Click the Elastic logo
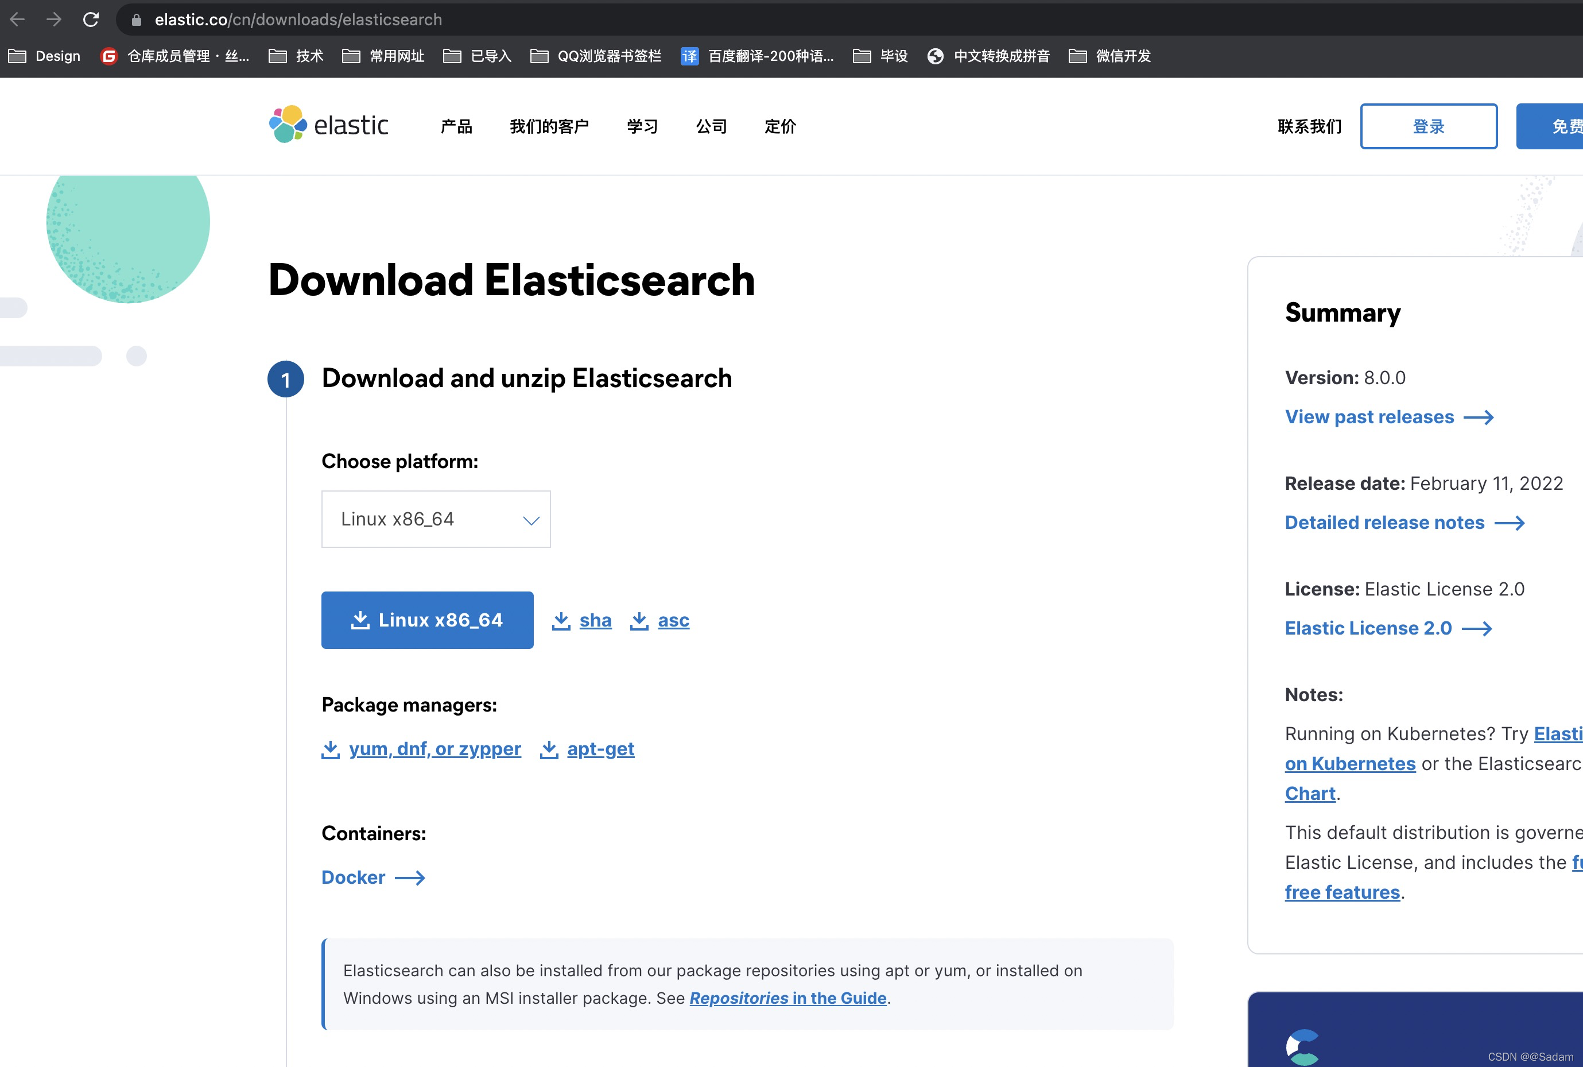Screen dimensions: 1583x1067 [328, 125]
